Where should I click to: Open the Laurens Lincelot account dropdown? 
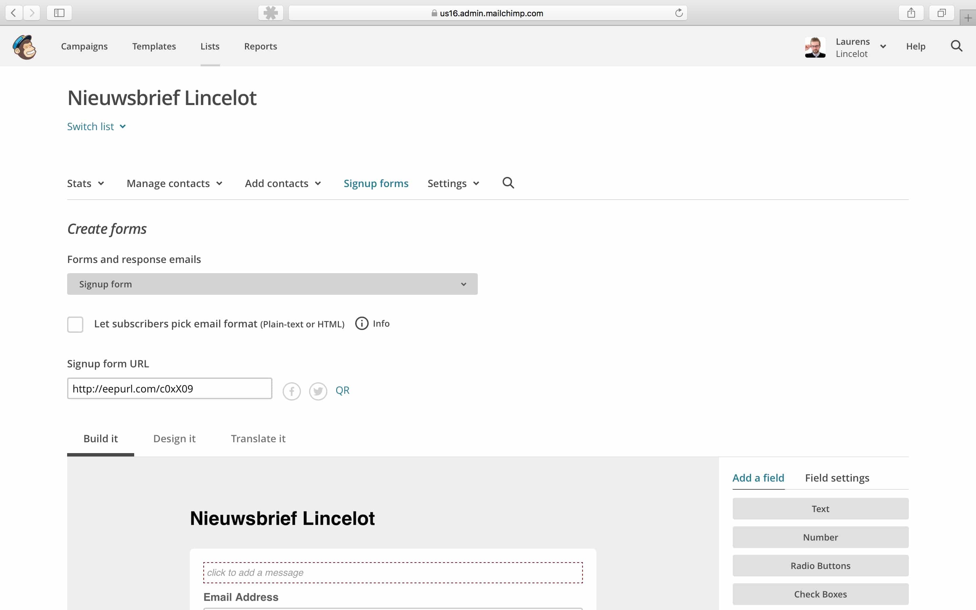tap(861, 47)
